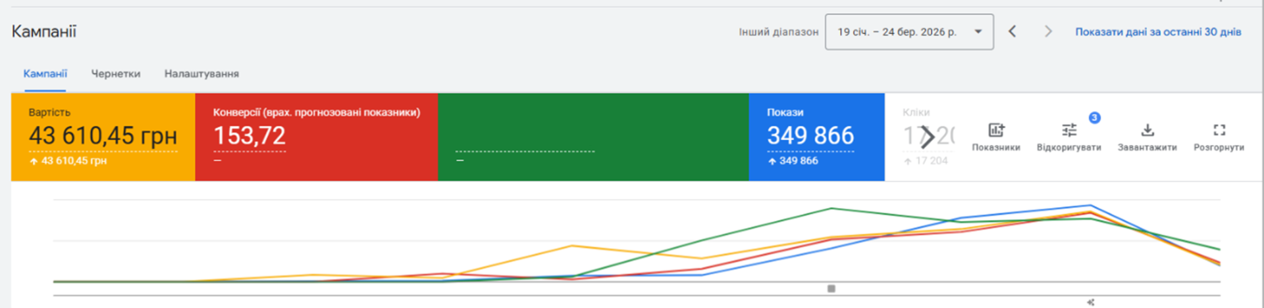Go to previous date range arrow
This screenshot has width=1264, height=308.
click(x=1013, y=32)
